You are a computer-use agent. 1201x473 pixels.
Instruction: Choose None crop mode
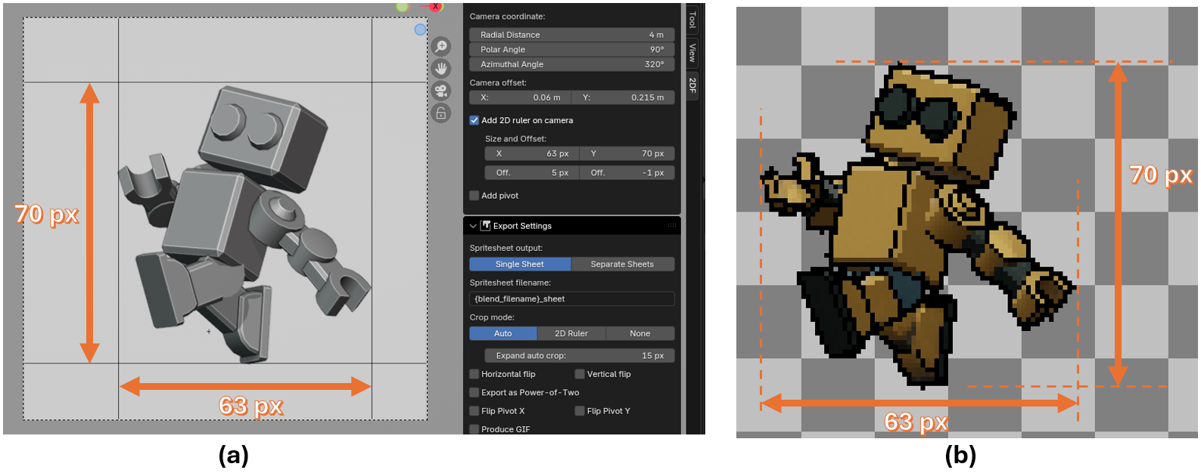pos(640,333)
